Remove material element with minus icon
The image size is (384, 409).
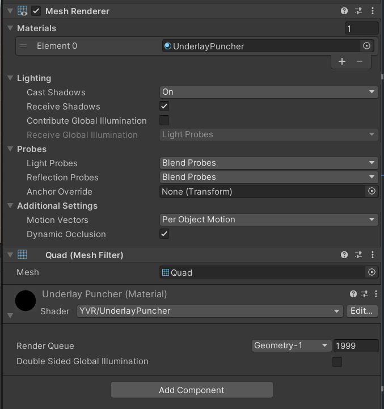360,61
